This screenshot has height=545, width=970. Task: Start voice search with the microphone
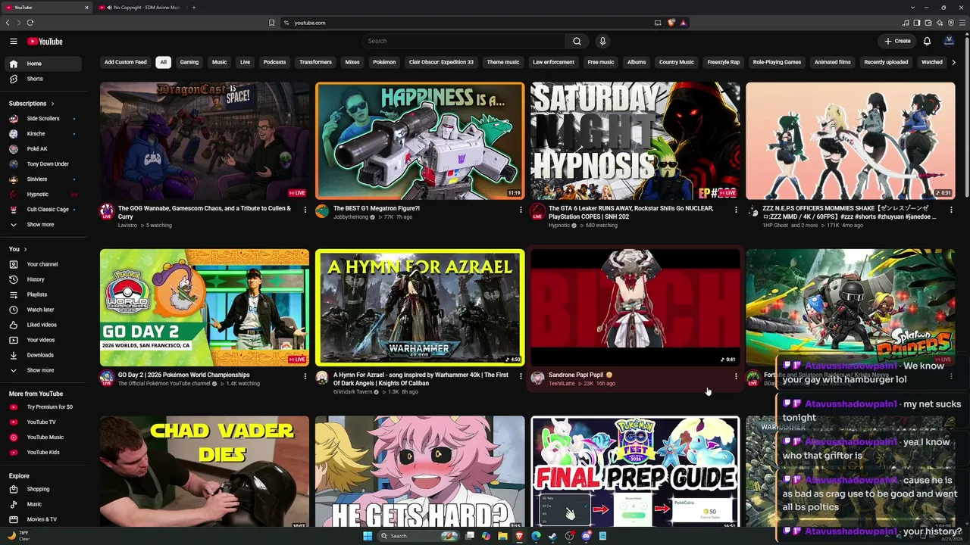[602, 42]
